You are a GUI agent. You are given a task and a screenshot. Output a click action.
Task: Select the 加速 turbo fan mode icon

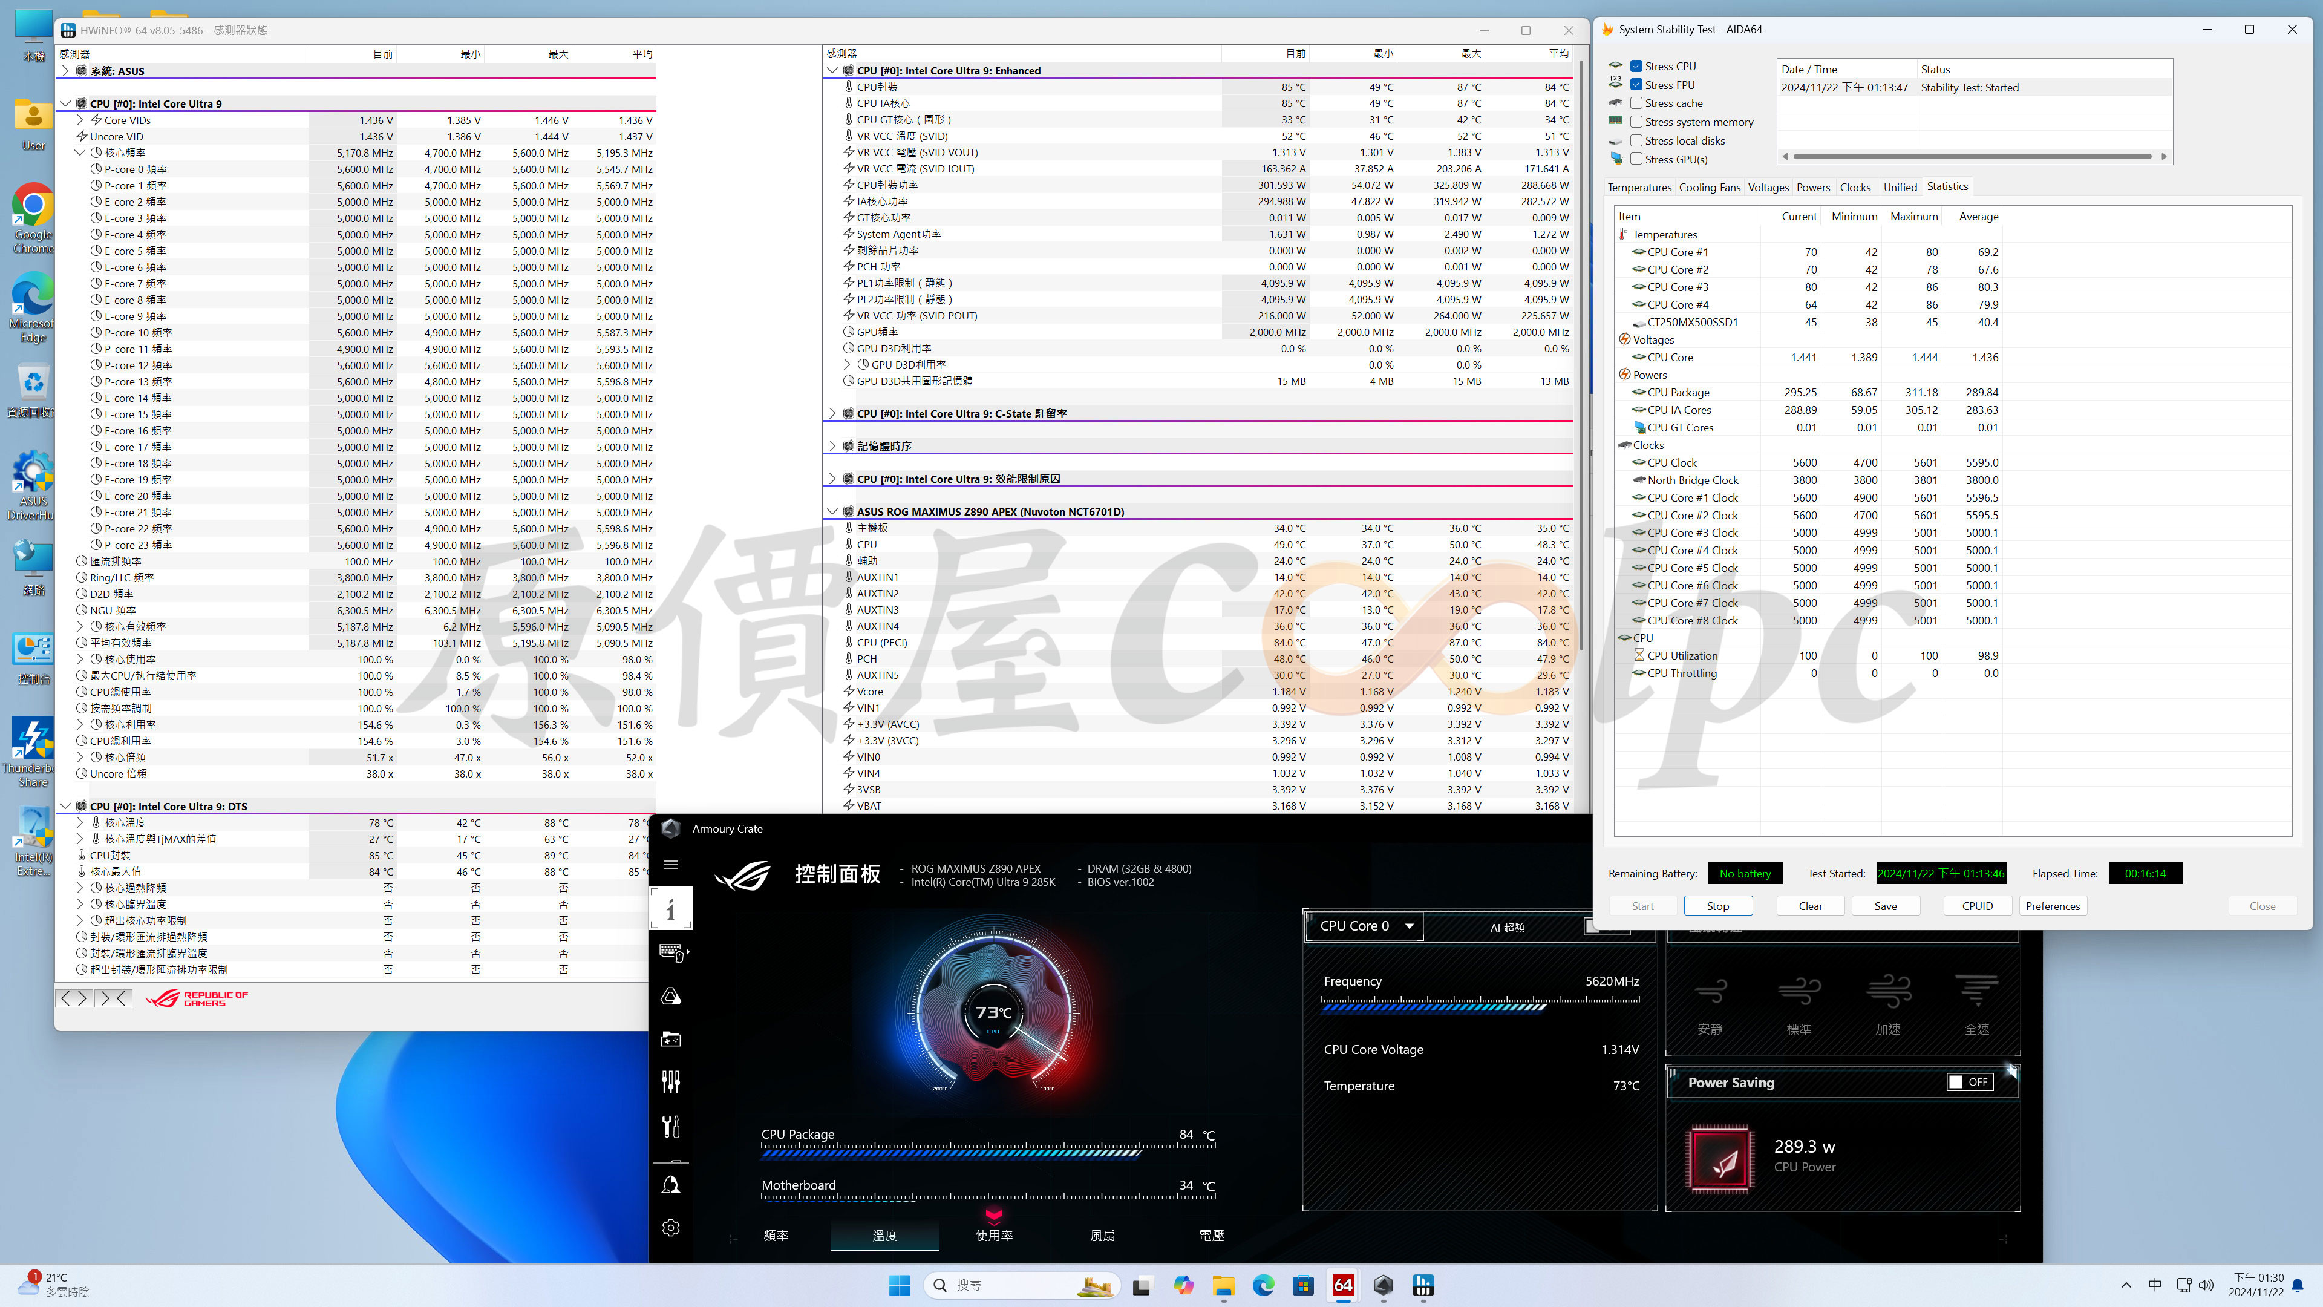coord(1887,992)
